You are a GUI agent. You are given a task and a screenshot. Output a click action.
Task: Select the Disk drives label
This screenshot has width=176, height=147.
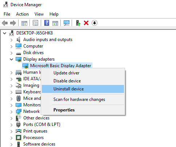tap(33, 53)
